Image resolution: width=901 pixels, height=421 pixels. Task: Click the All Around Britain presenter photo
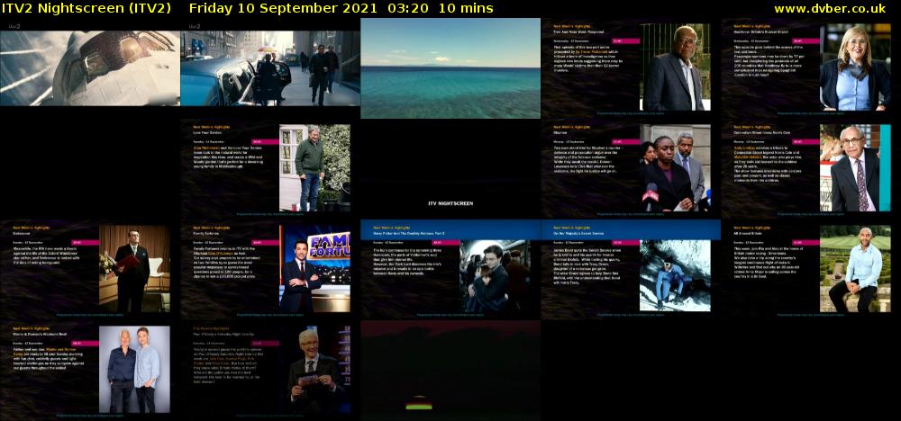[855, 268]
